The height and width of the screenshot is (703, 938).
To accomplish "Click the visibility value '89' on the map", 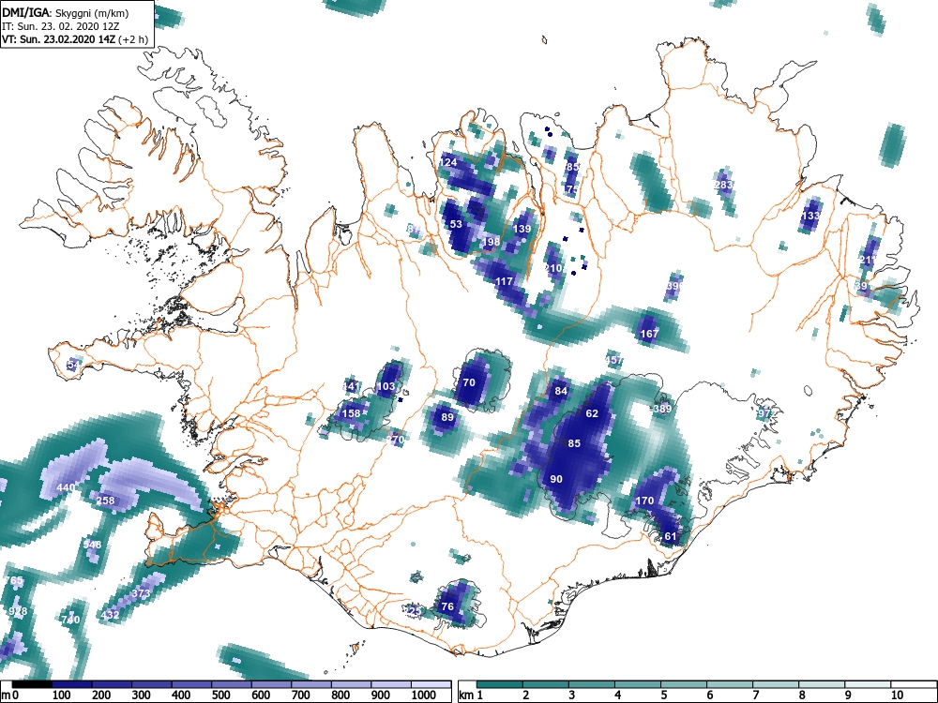I will (x=447, y=417).
